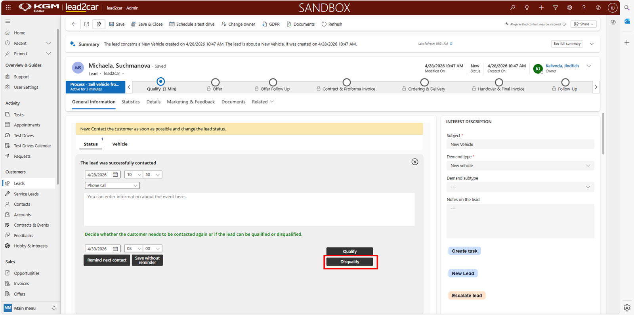The height and width of the screenshot is (315, 634).
Task: Switch to the Vehicle sub-tab
Action: coord(120,144)
